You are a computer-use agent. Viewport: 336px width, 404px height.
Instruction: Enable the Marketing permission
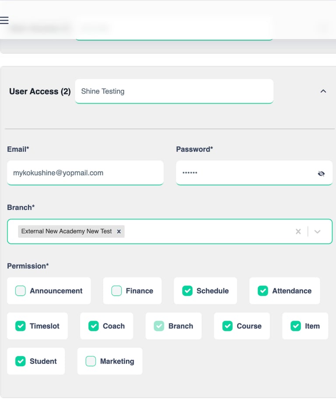tap(91, 361)
